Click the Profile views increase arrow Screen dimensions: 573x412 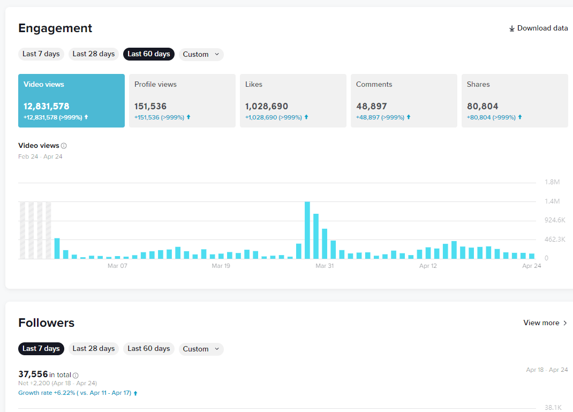pos(189,117)
